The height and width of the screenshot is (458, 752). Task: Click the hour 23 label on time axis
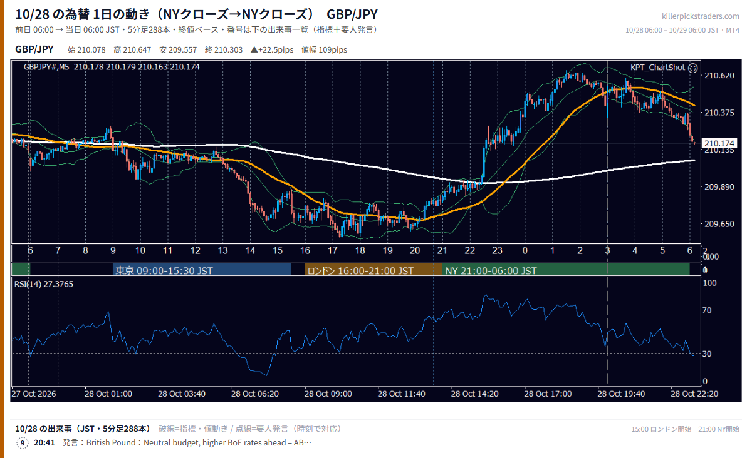498,250
